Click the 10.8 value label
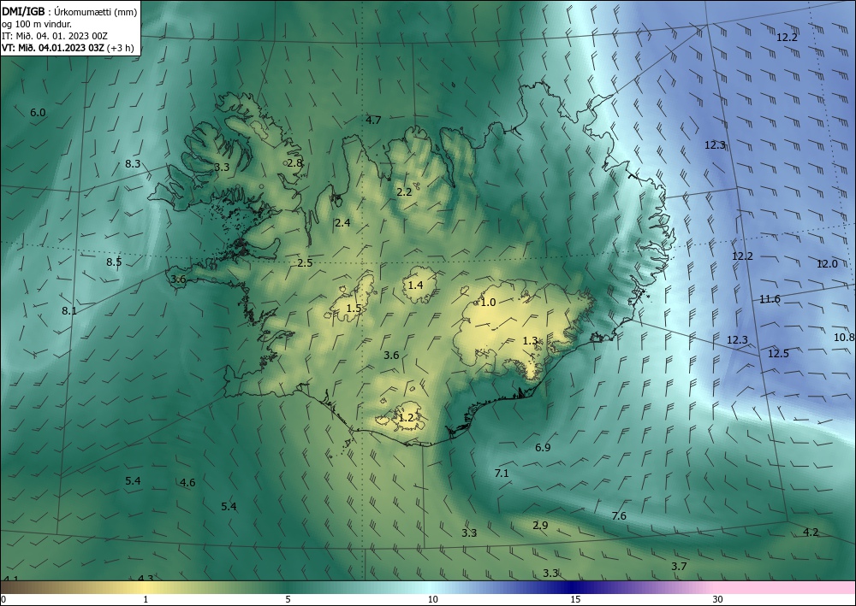The height and width of the screenshot is (606, 856). pos(845,338)
